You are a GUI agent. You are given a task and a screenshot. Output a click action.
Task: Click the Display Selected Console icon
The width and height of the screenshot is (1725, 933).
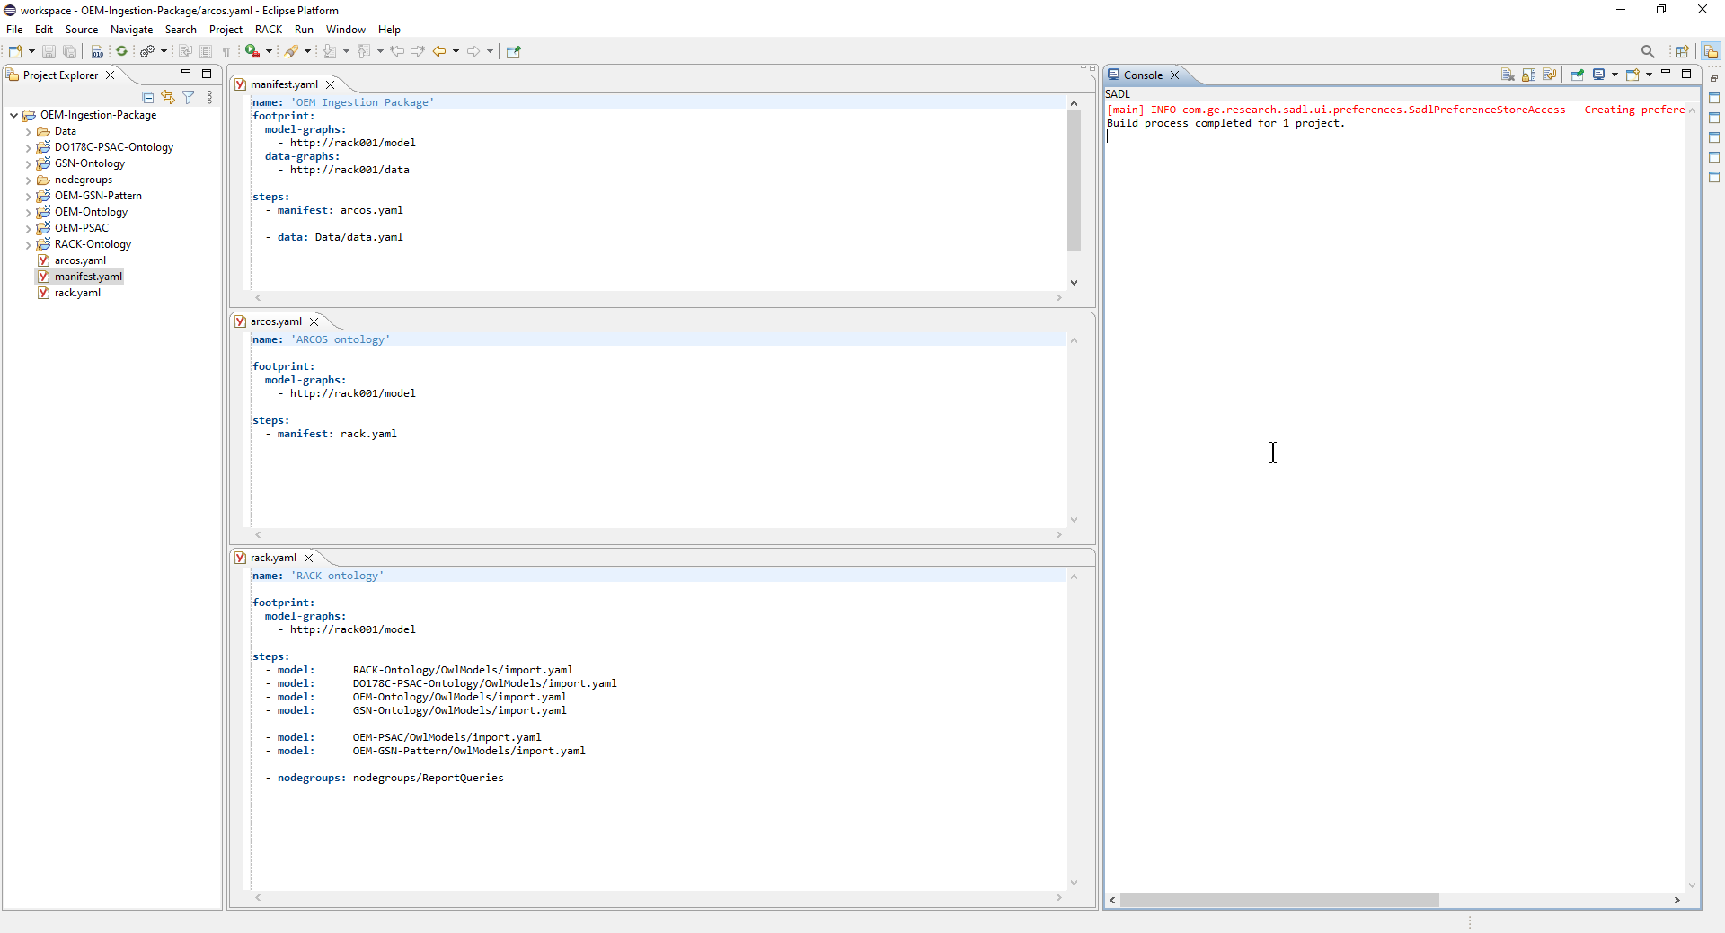tap(1598, 74)
